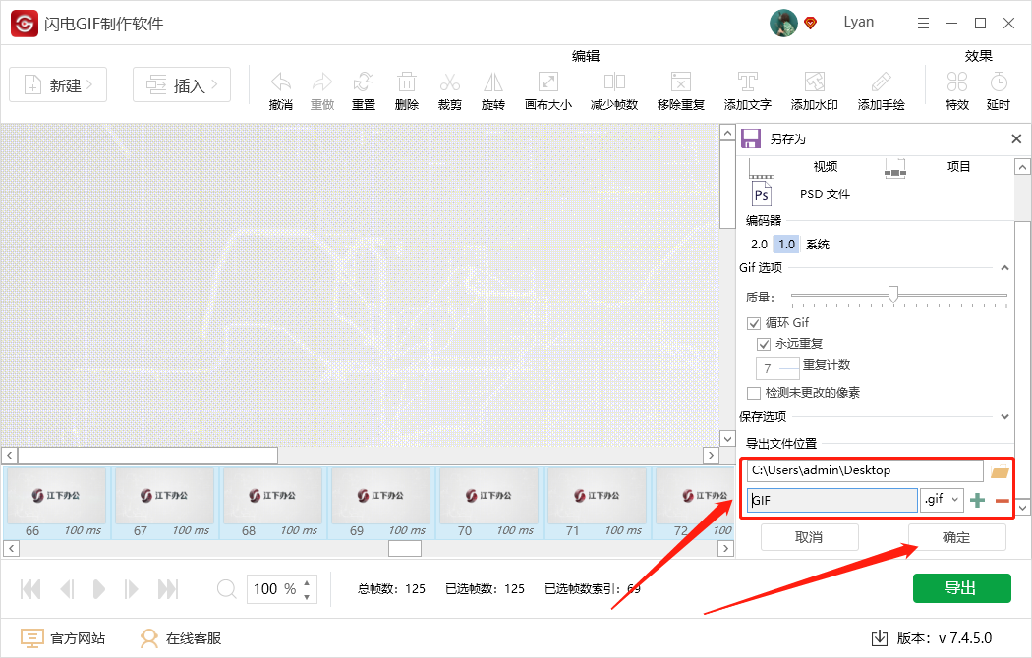The image size is (1032, 658).
Task: Jump to the last frame
Action: 168,589
